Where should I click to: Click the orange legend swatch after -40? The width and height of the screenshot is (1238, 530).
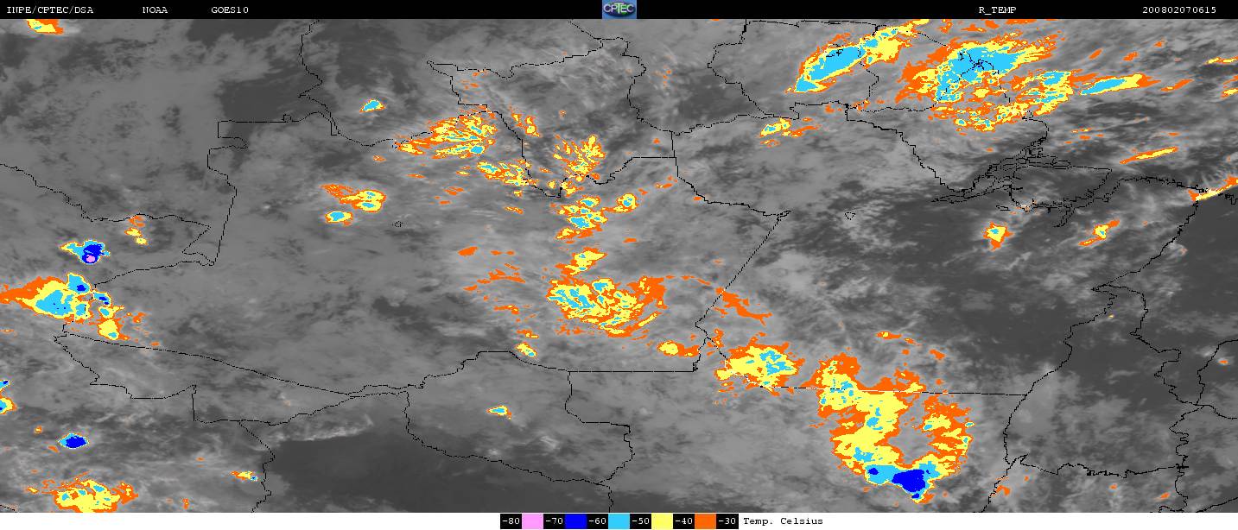click(705, 521)
